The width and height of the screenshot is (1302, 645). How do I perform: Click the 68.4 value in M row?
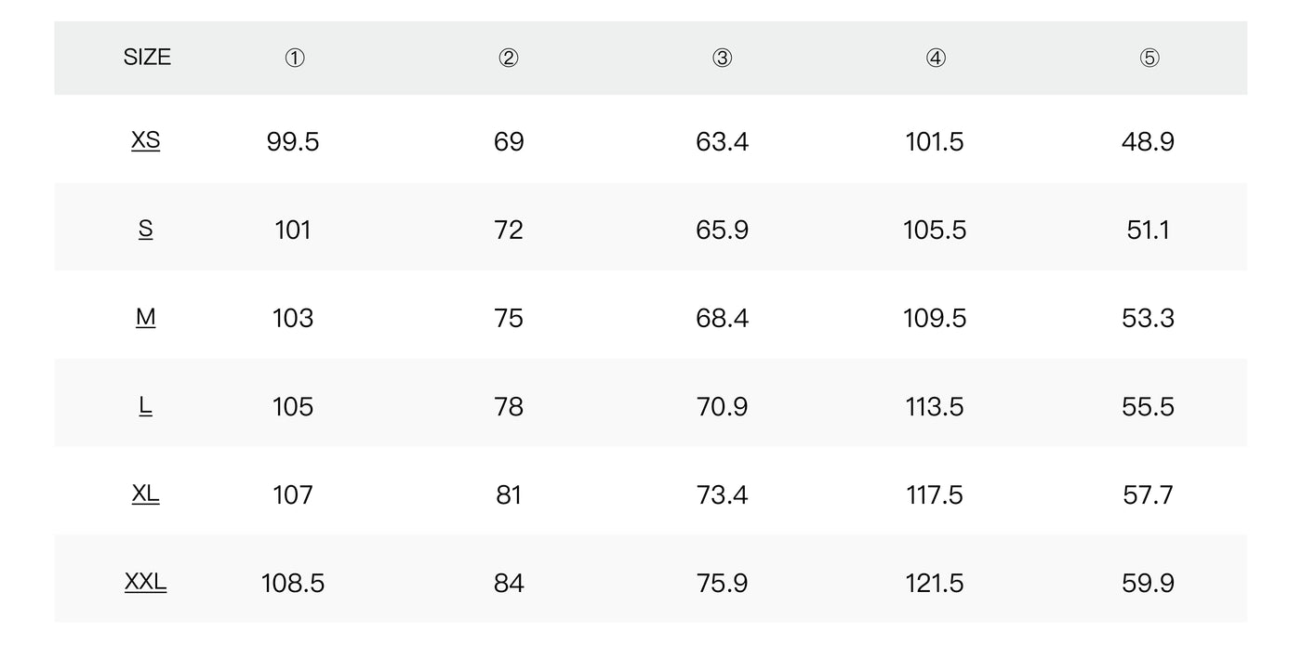pos(723,318)
